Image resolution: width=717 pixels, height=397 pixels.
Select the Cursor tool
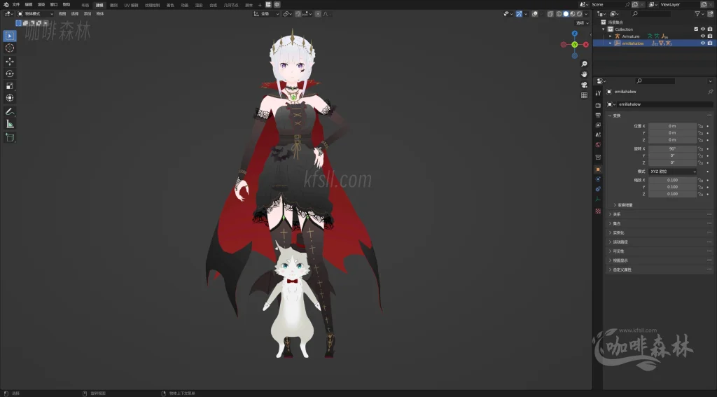(x=10, y=48)
